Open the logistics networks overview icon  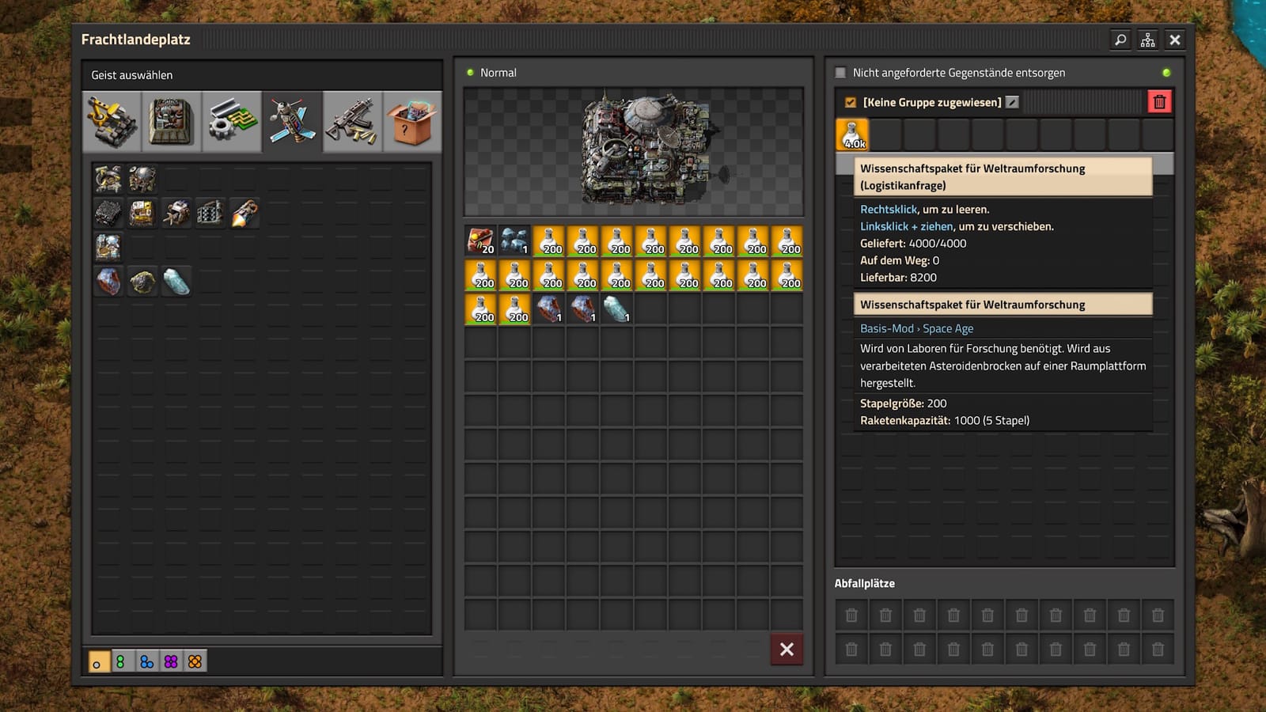coord(1147,40)
